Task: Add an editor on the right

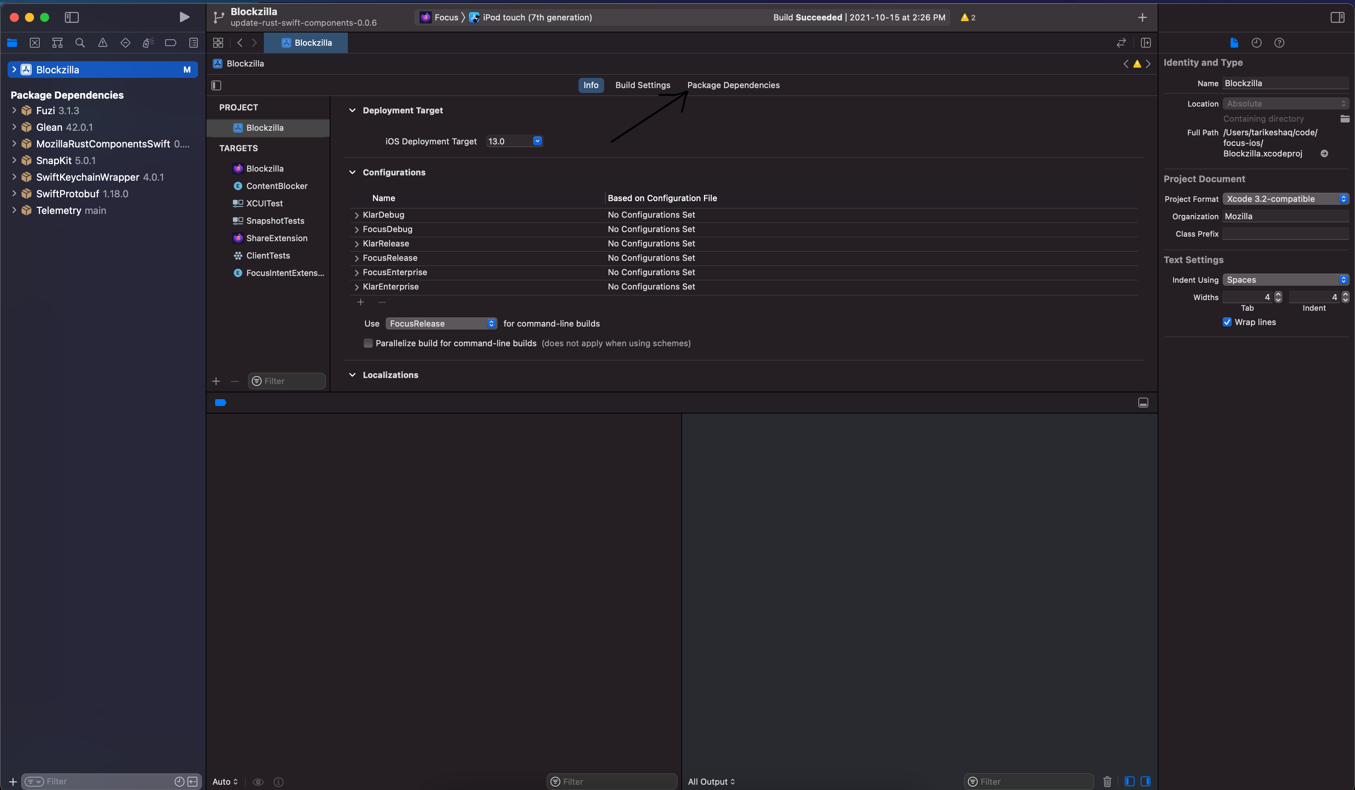Action: [x=1145, y=43]
